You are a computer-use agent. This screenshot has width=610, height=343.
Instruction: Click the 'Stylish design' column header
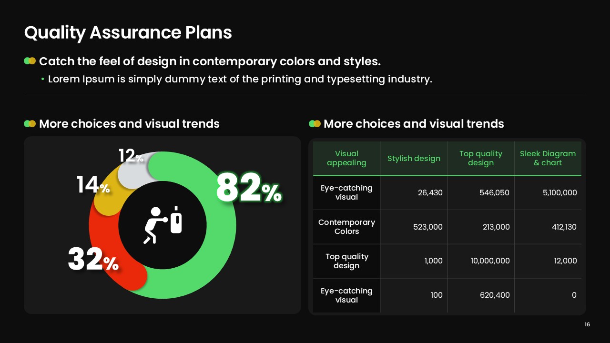tap(414, 158)
